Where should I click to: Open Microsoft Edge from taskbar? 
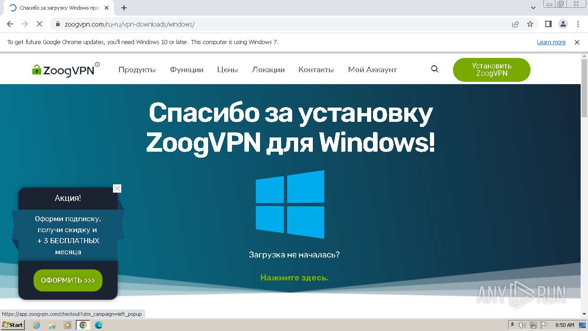coord(99,325)
